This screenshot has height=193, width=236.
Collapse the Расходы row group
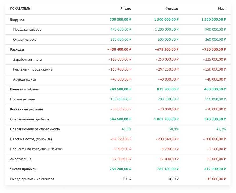pos(17,50)
